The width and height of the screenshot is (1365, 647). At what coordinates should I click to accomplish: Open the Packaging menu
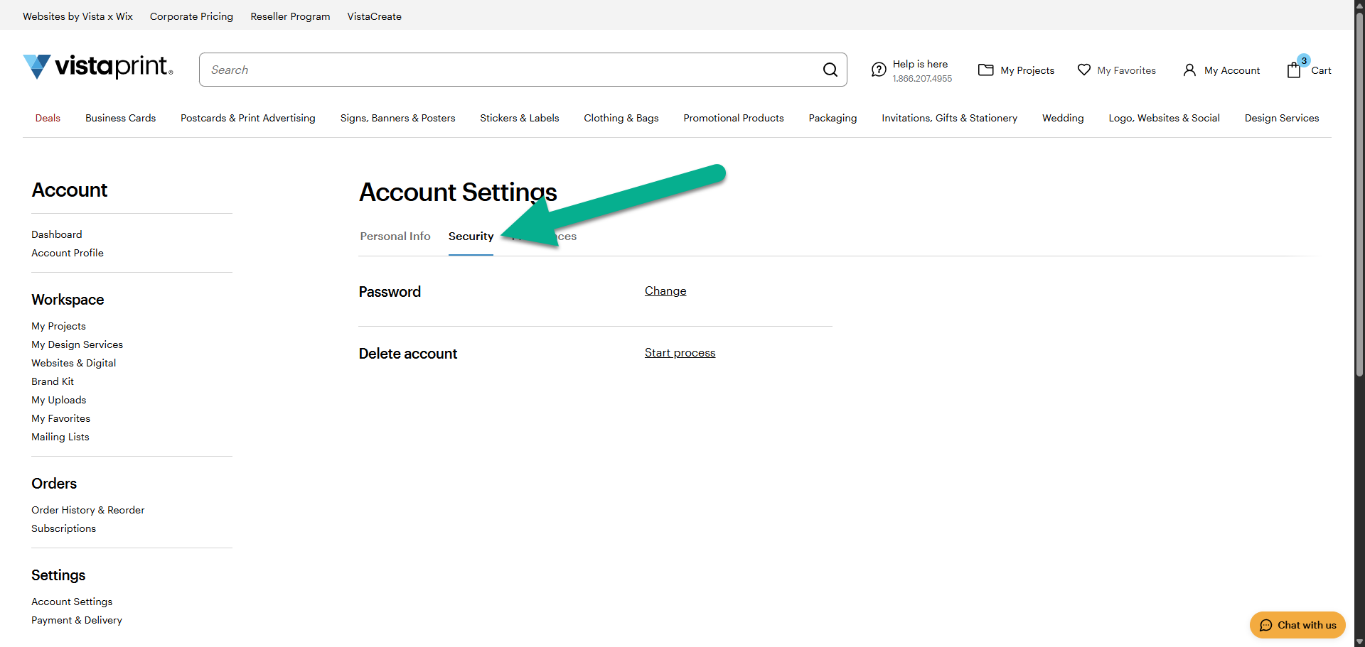833,118
